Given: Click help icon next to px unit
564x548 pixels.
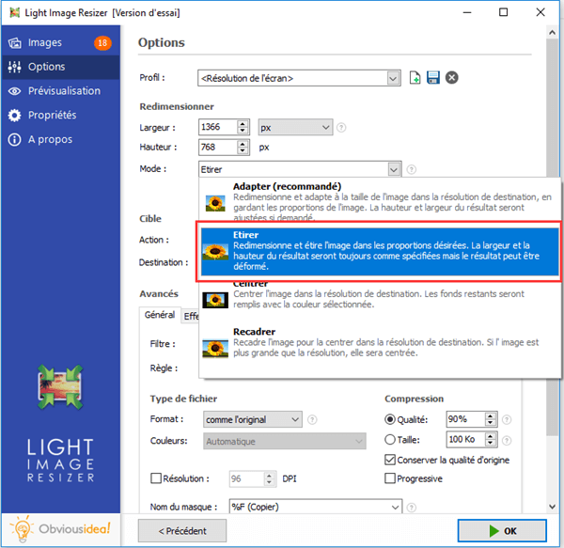Looking at the screenshot, I should tap(341, 127).
